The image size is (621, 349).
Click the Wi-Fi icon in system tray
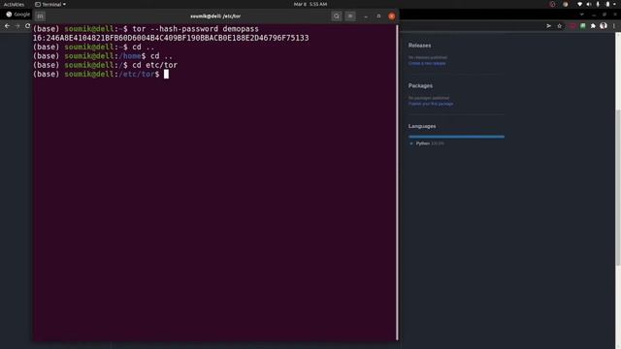(x=580, y=4)
